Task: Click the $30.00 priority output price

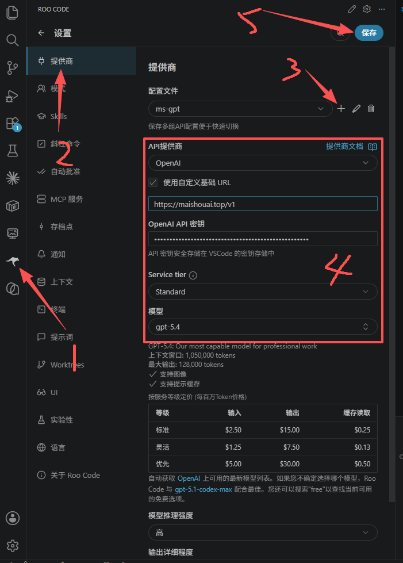Action: (290, 464)
